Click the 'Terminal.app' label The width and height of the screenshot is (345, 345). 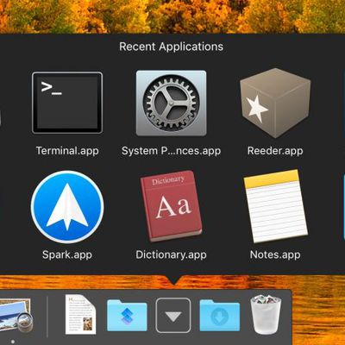[x=67, y=151]
